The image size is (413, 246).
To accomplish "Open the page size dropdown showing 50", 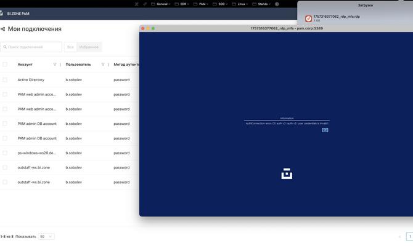I will click(x=46, y=237).
